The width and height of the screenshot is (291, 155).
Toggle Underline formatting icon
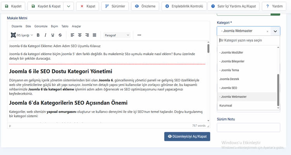point(53,35)
